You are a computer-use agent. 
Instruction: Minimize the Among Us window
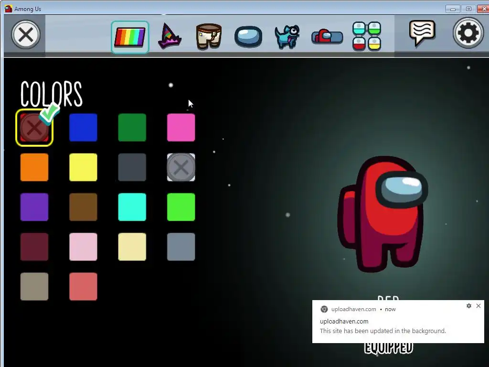pyautogui.click(x=453, y=9)
